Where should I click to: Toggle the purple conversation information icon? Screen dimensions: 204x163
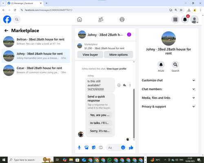(129, 35)
